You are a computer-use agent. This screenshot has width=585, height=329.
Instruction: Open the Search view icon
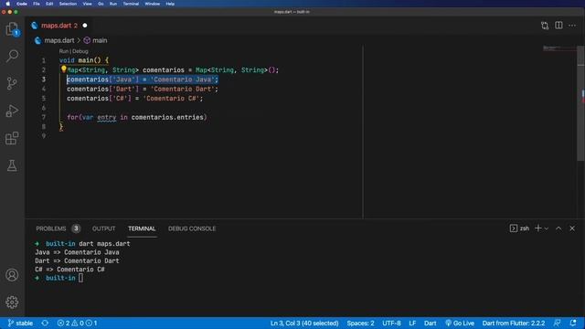12,56
